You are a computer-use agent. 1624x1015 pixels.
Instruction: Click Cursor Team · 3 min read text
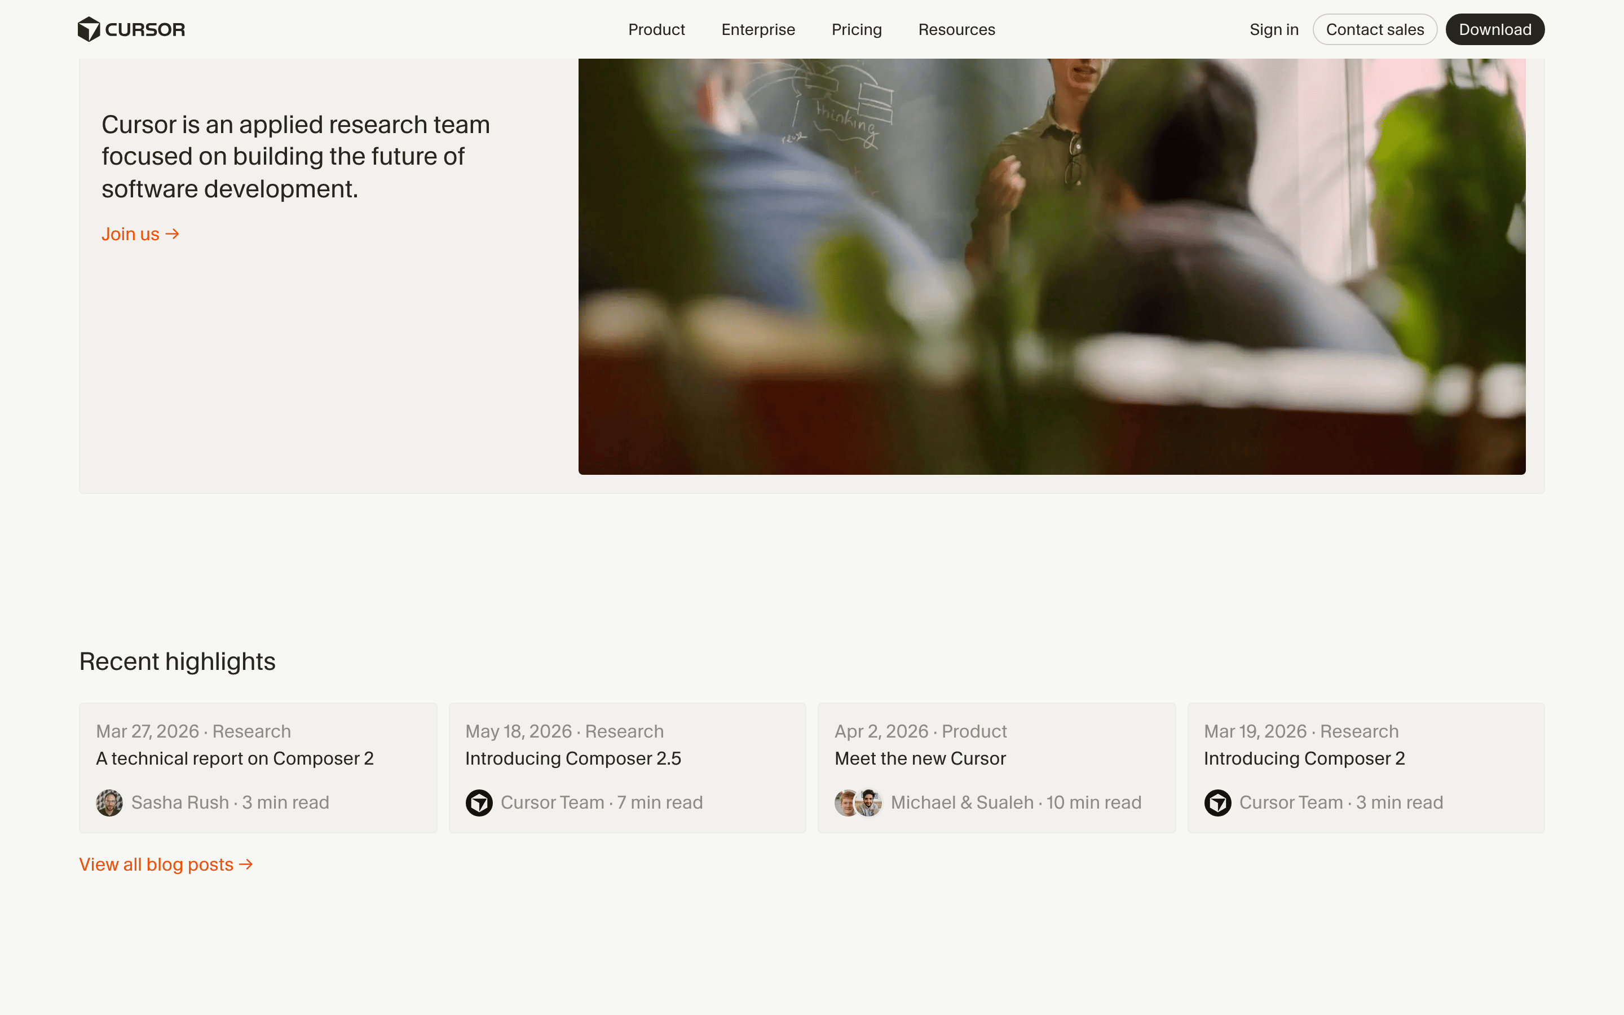(x=1341, y=802)
